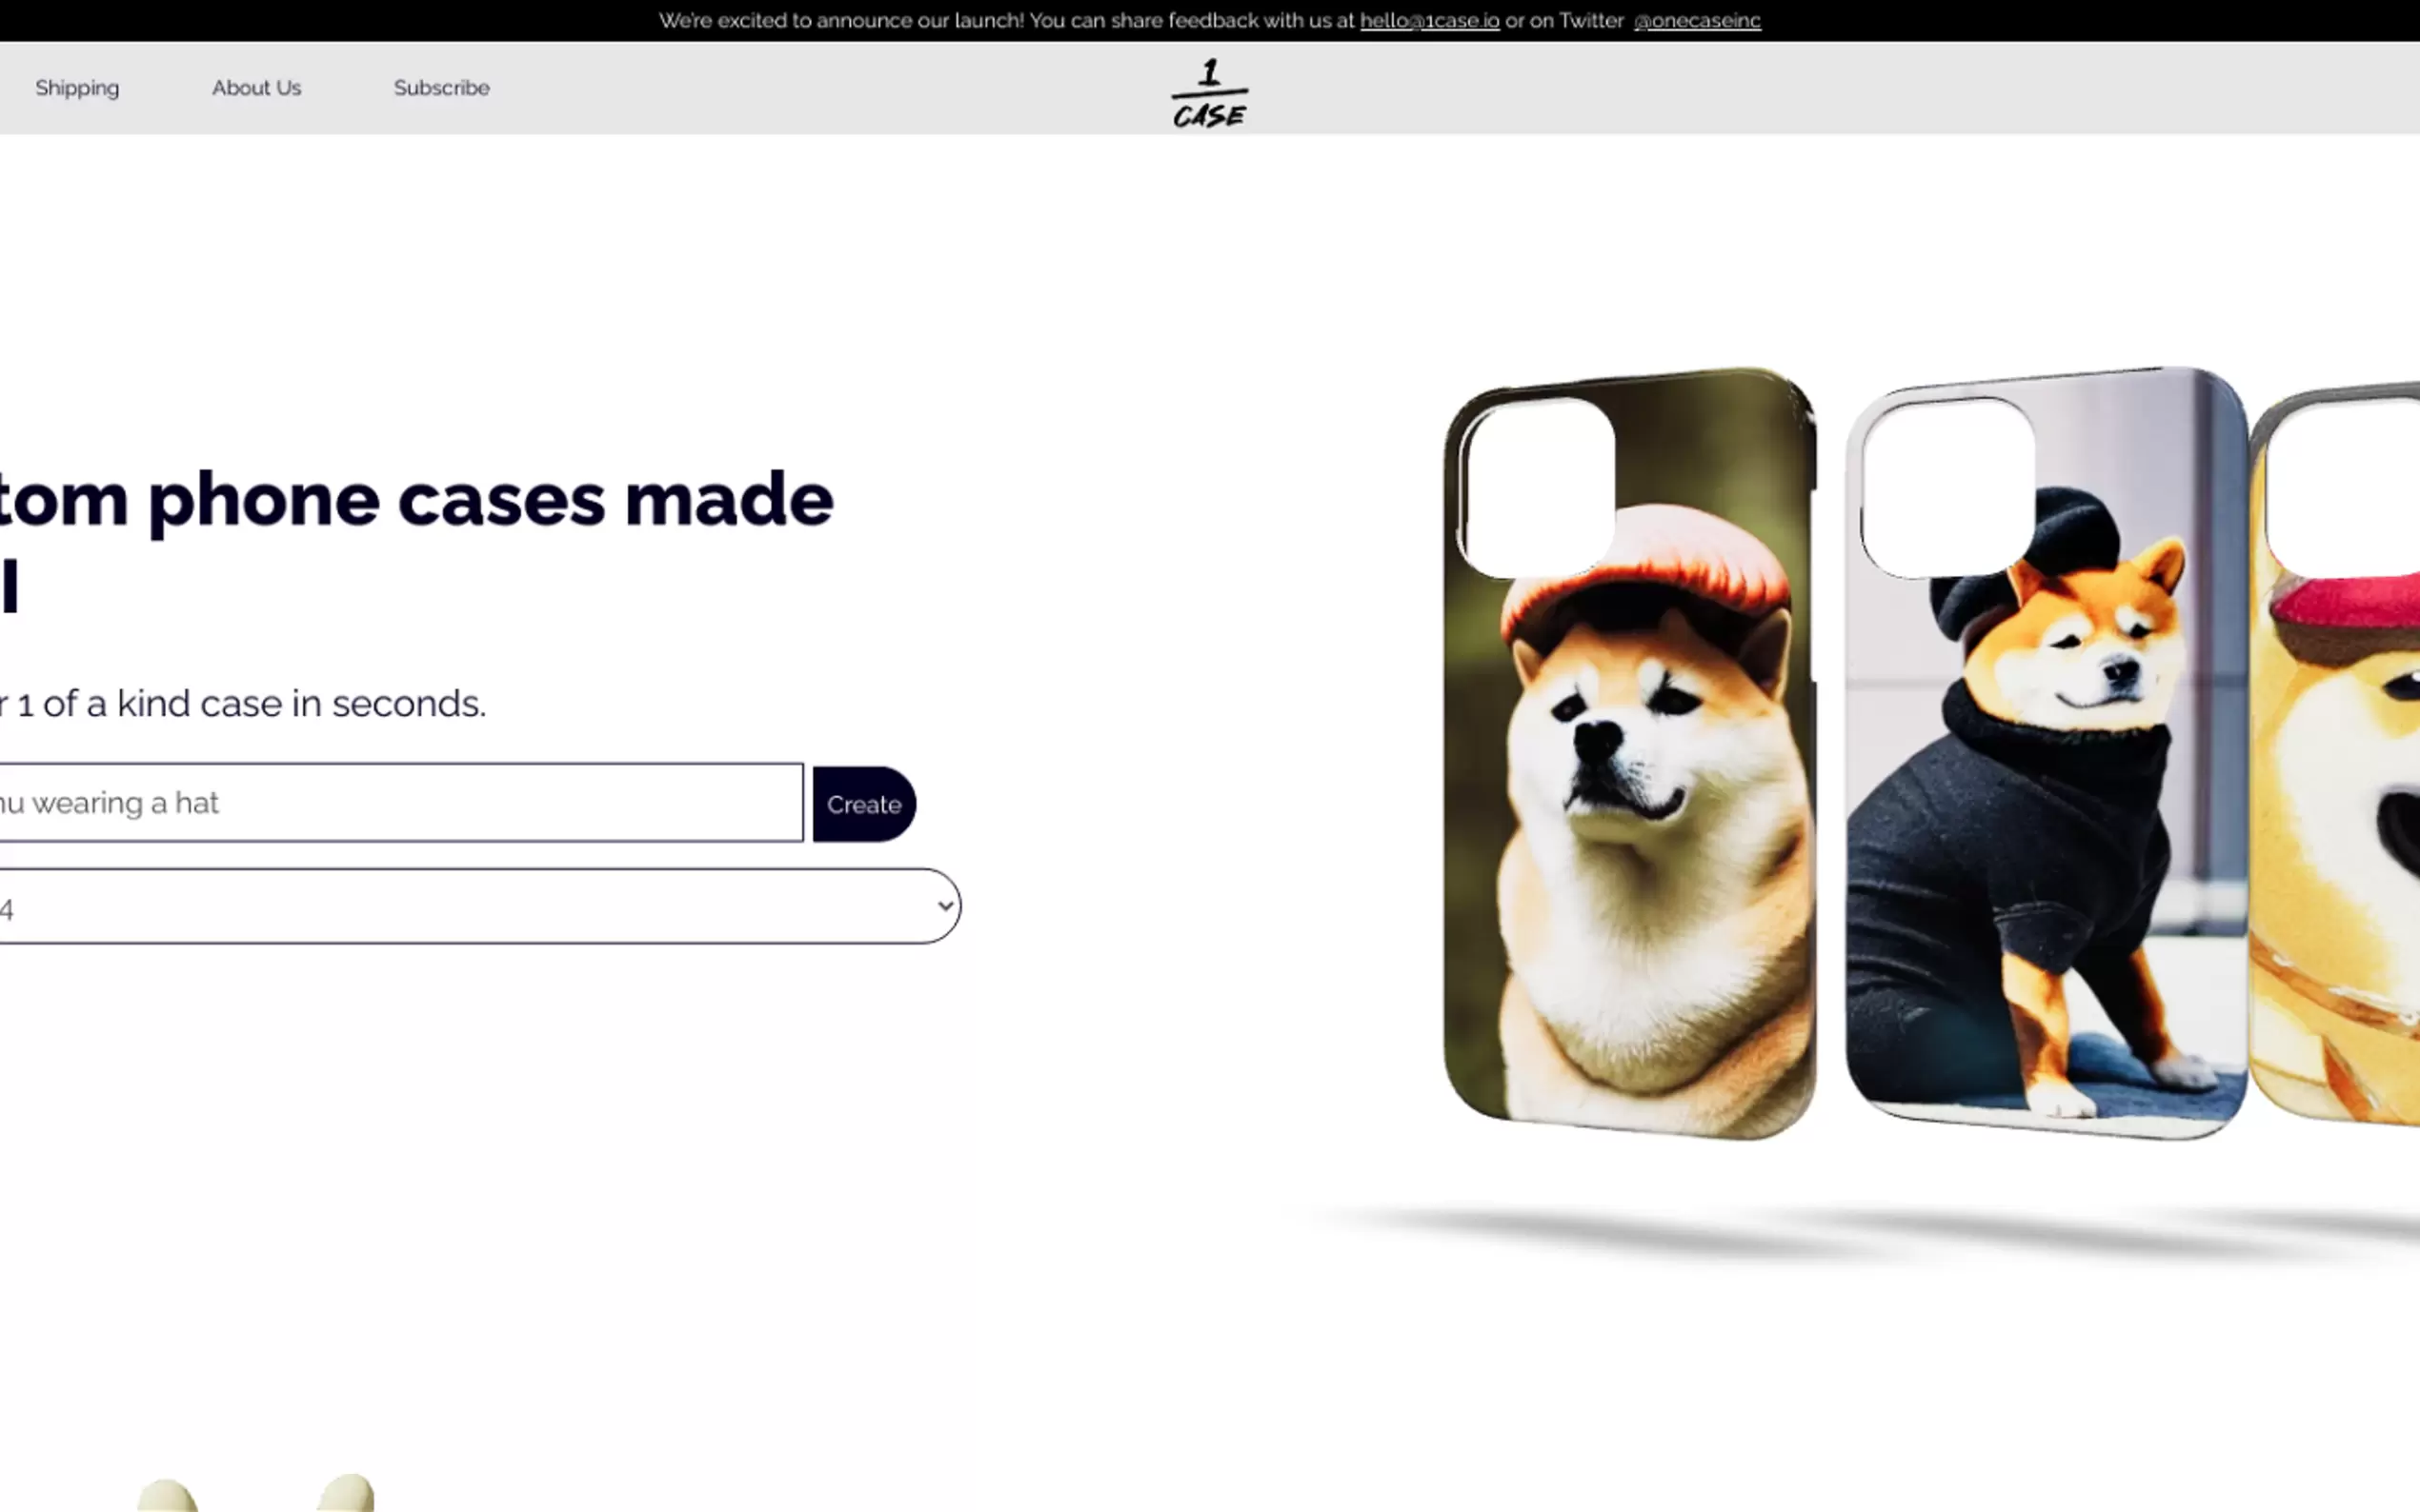Click the dropdown chevron arrow

coord(944,907)
